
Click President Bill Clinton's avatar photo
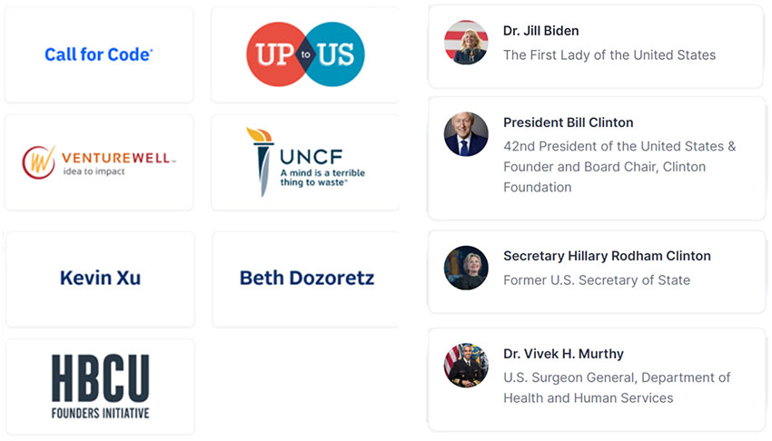pyautogui.click(x=466, y=134)
